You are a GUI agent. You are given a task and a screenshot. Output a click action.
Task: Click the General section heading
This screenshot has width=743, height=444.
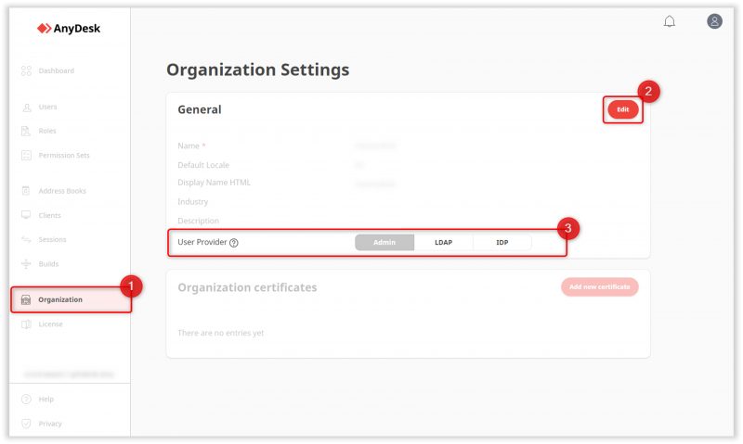(x=200, y=109)
